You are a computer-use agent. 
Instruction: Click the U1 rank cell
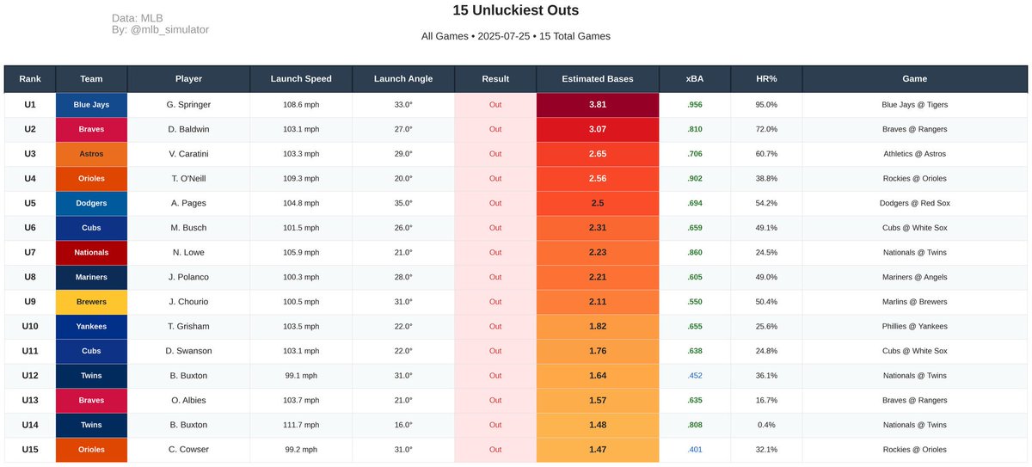tap(30, 104)
